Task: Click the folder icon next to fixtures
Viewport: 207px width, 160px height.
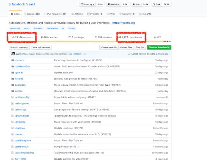Action: pyautogui.click(x=12, y=78)
